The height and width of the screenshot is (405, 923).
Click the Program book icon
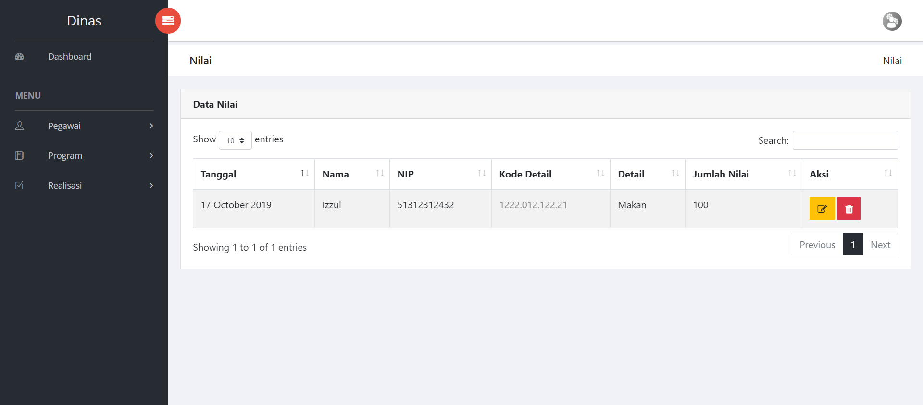(19, 156)
